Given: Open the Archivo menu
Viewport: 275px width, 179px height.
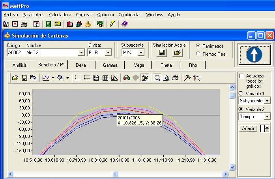Looking at the screenshot, I should click(11, 15).
